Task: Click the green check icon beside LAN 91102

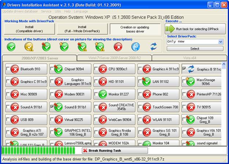Action: [x=147, y=81]
